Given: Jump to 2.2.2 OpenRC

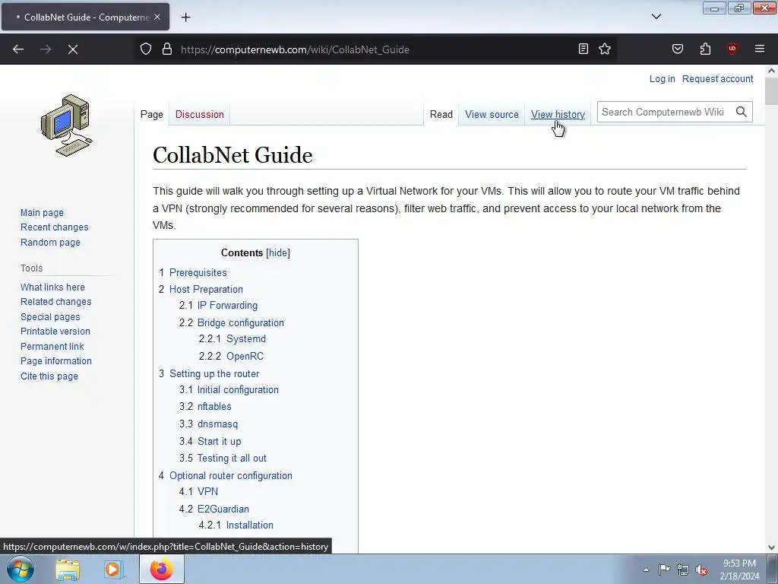Looking at the screenshot, I should pos(231,356).
